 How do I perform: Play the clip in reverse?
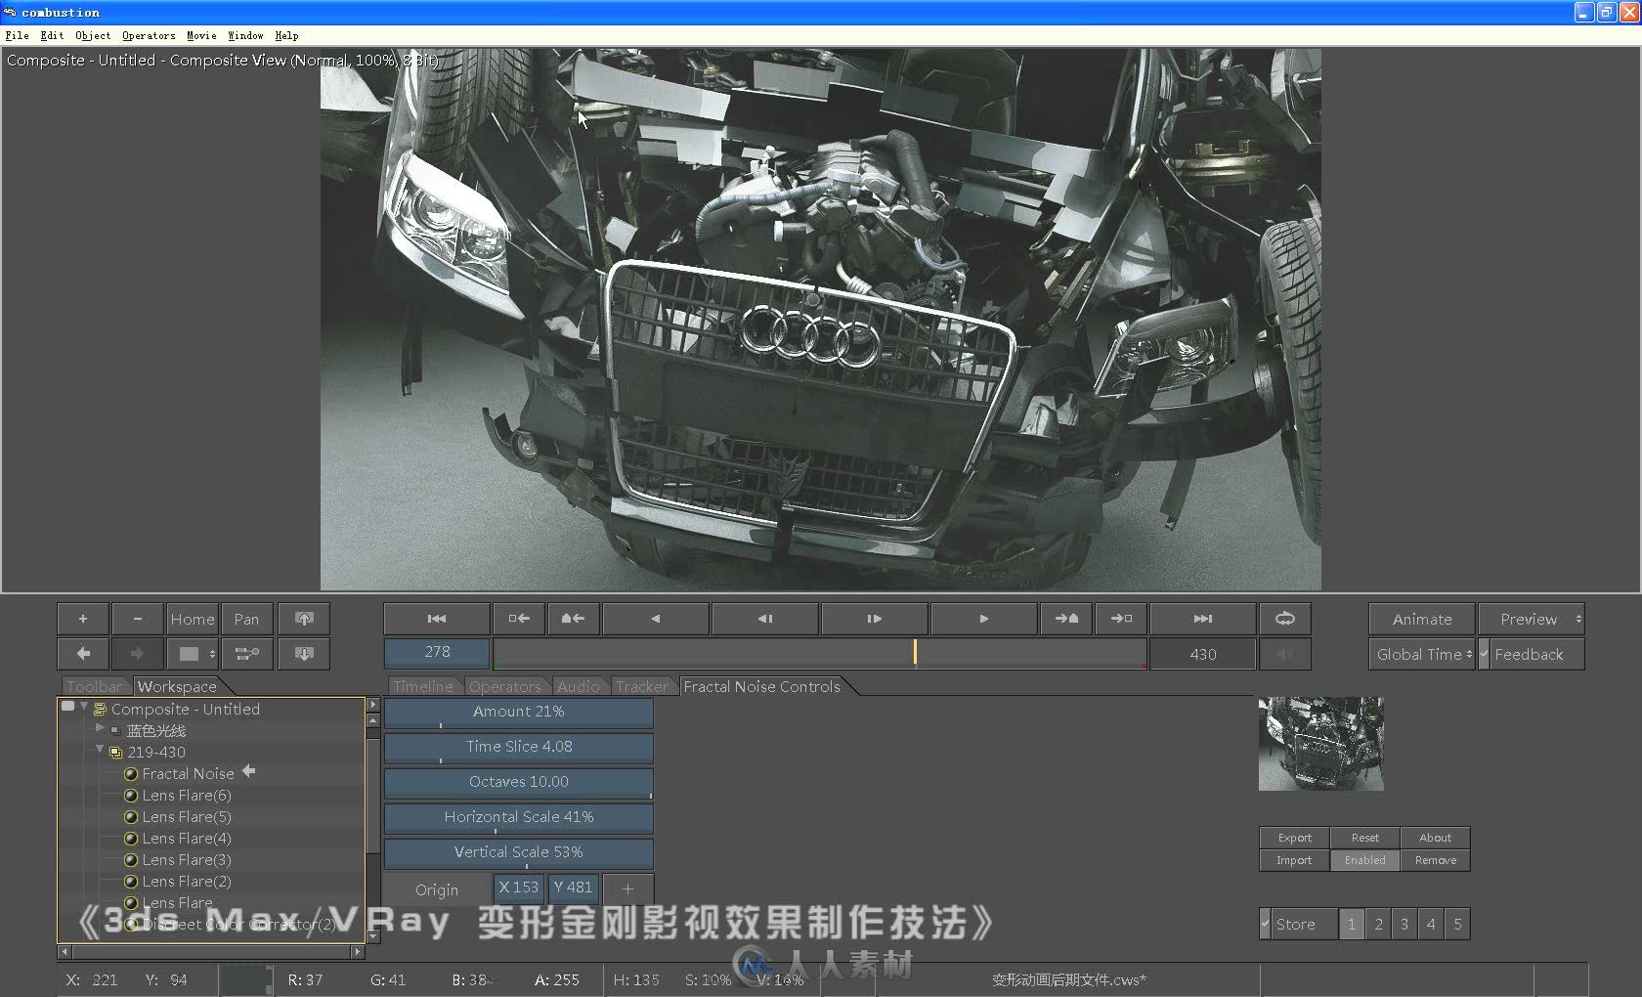[656, 619]
